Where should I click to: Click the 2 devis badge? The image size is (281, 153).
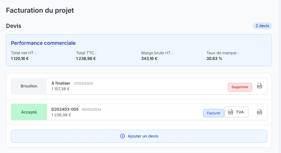coord(262,26)
